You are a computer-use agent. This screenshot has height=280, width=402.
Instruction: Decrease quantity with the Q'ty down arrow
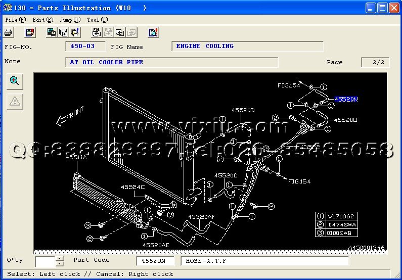pyautogui.click(x=60, y=264)
